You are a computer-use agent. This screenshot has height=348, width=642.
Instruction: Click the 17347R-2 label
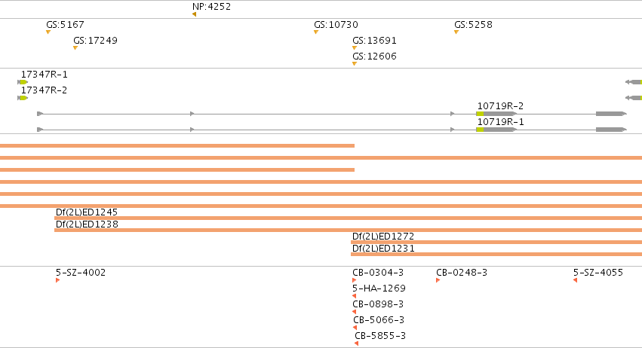click(45, 90)
